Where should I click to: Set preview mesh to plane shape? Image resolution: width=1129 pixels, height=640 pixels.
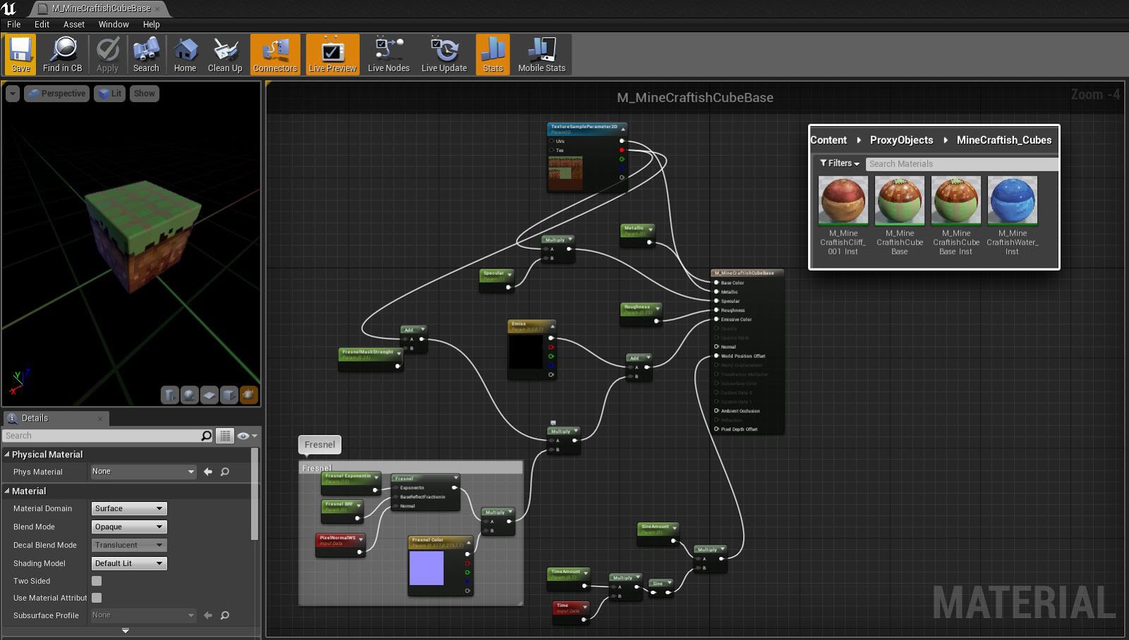(x=210, y=395)
